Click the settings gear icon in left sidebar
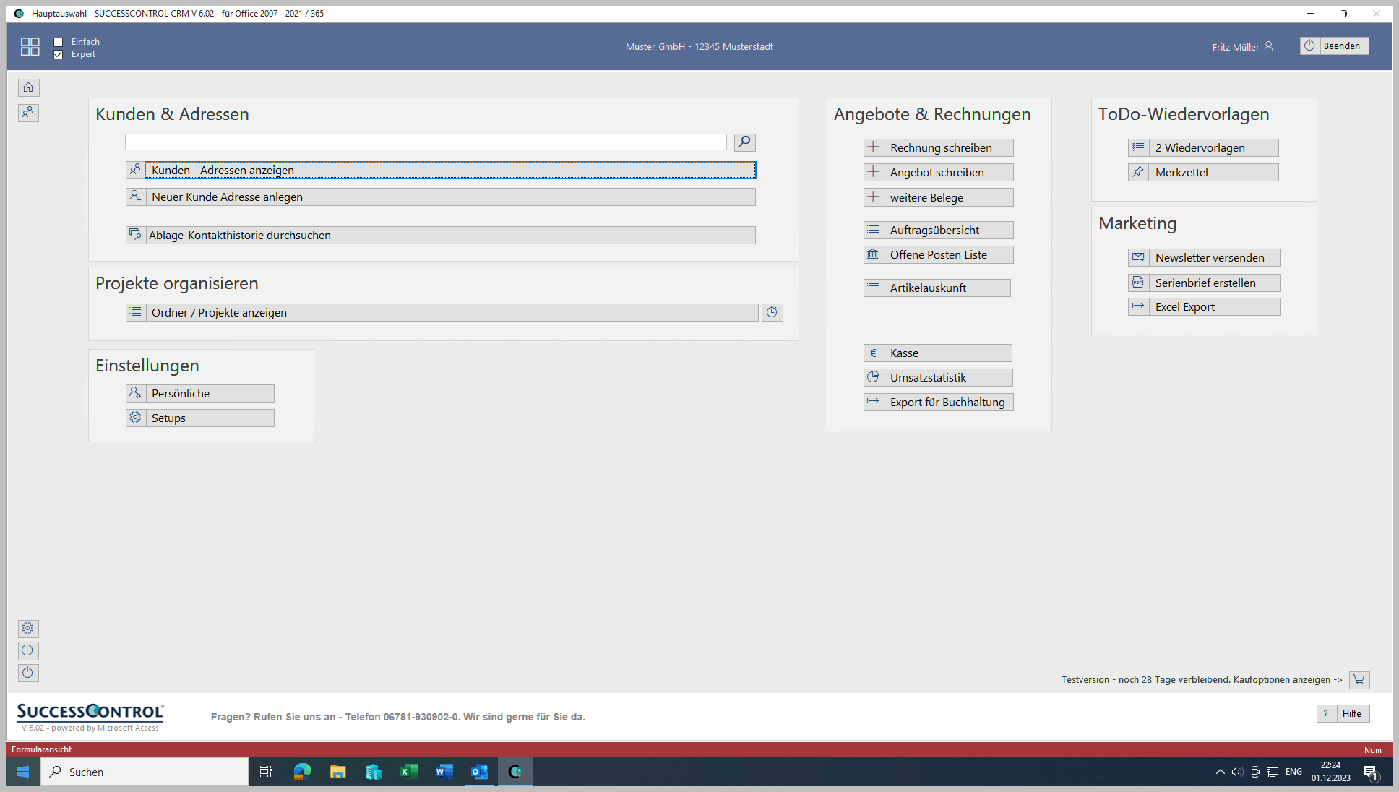Image resolution: width=1399 pixels, height=792 pixels. pos(28,628)
